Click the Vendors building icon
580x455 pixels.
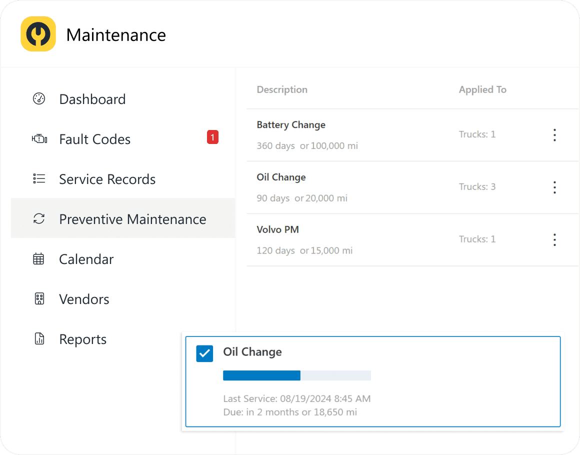(39, 299)
